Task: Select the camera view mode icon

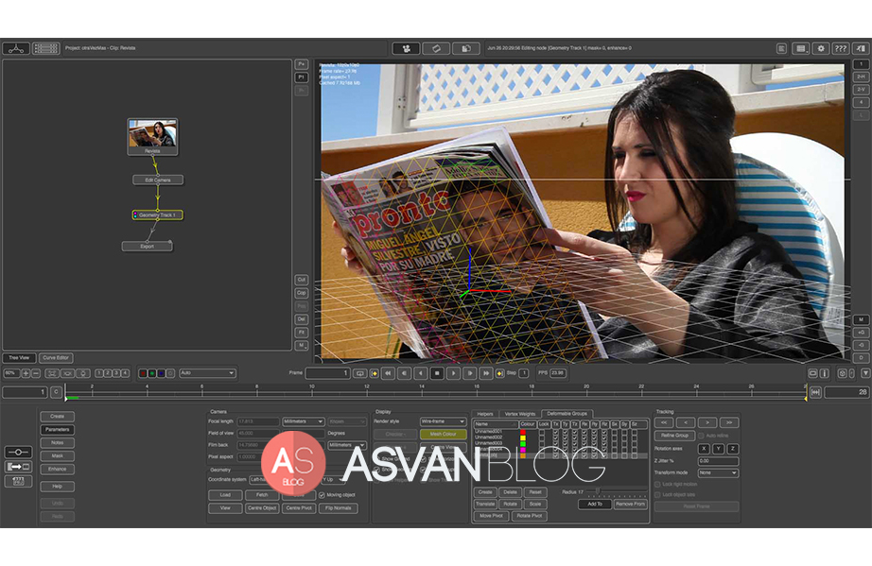Action: click(x=406, y=48)
